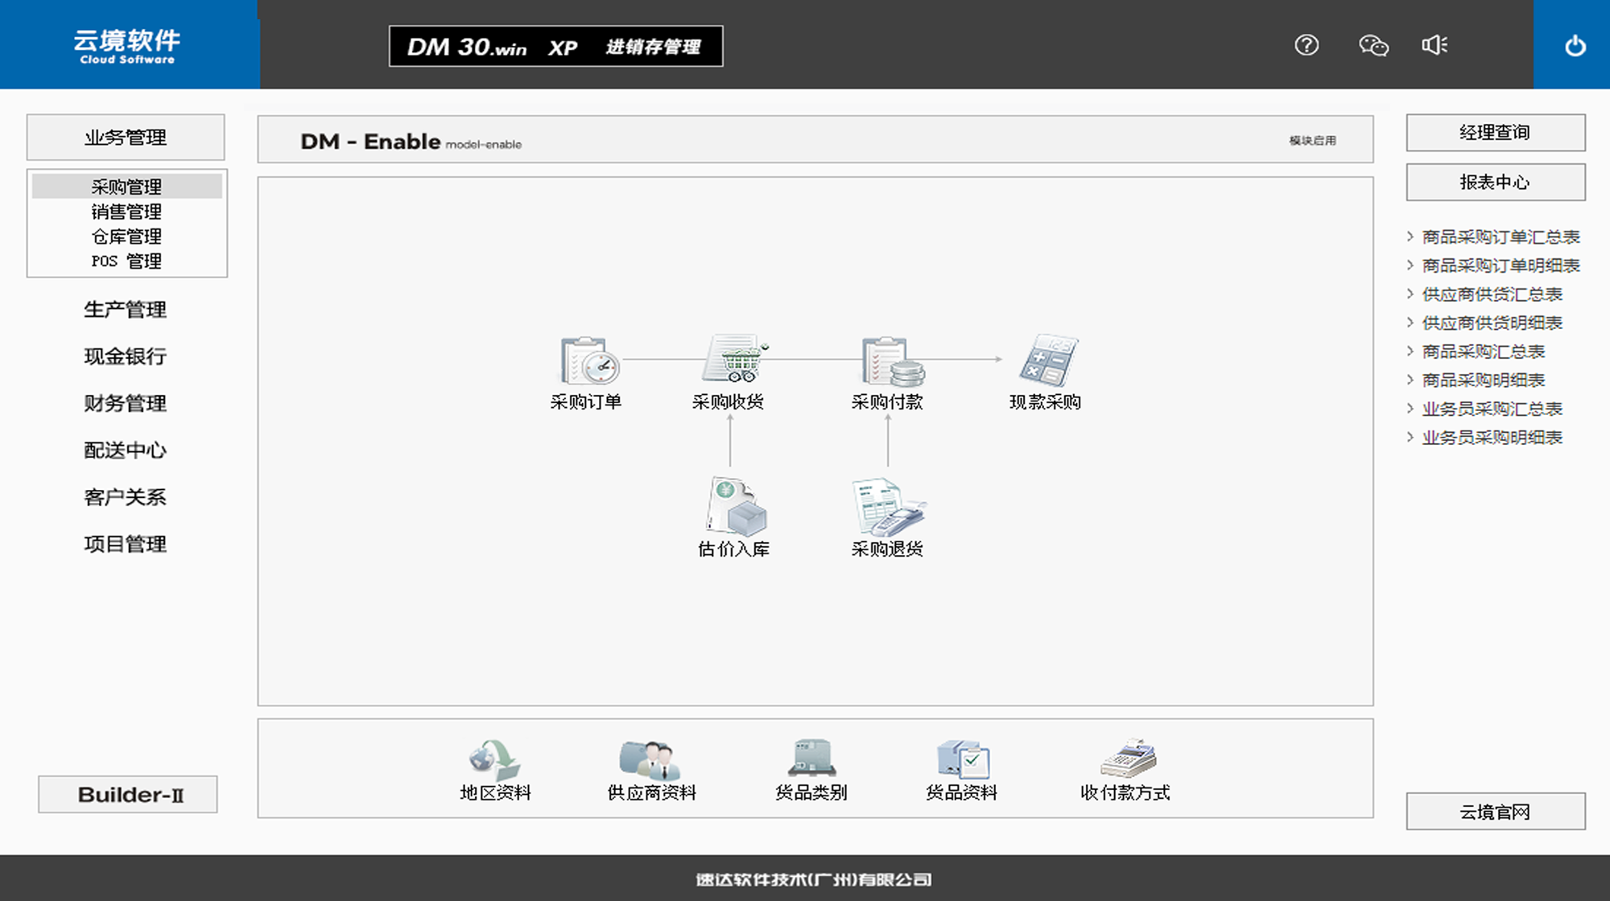Select 仓库管理 in the submenu

(127, 237)
